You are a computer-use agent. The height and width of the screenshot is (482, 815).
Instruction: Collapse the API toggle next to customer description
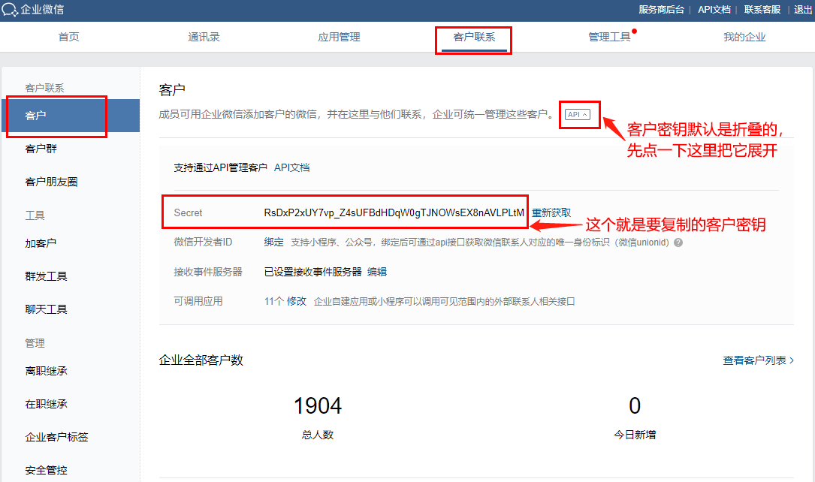tap(578, 114)
